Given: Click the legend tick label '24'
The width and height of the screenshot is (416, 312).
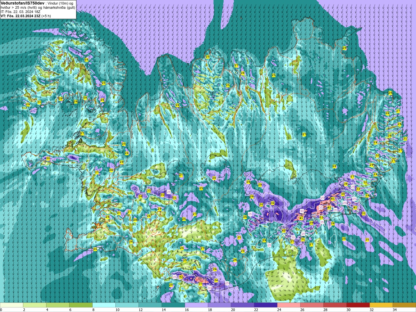Looking at the screenshot, I should tap(279, 310).
